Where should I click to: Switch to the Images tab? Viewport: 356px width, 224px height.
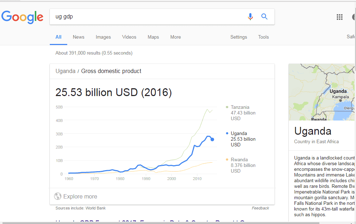coord(103,37)
